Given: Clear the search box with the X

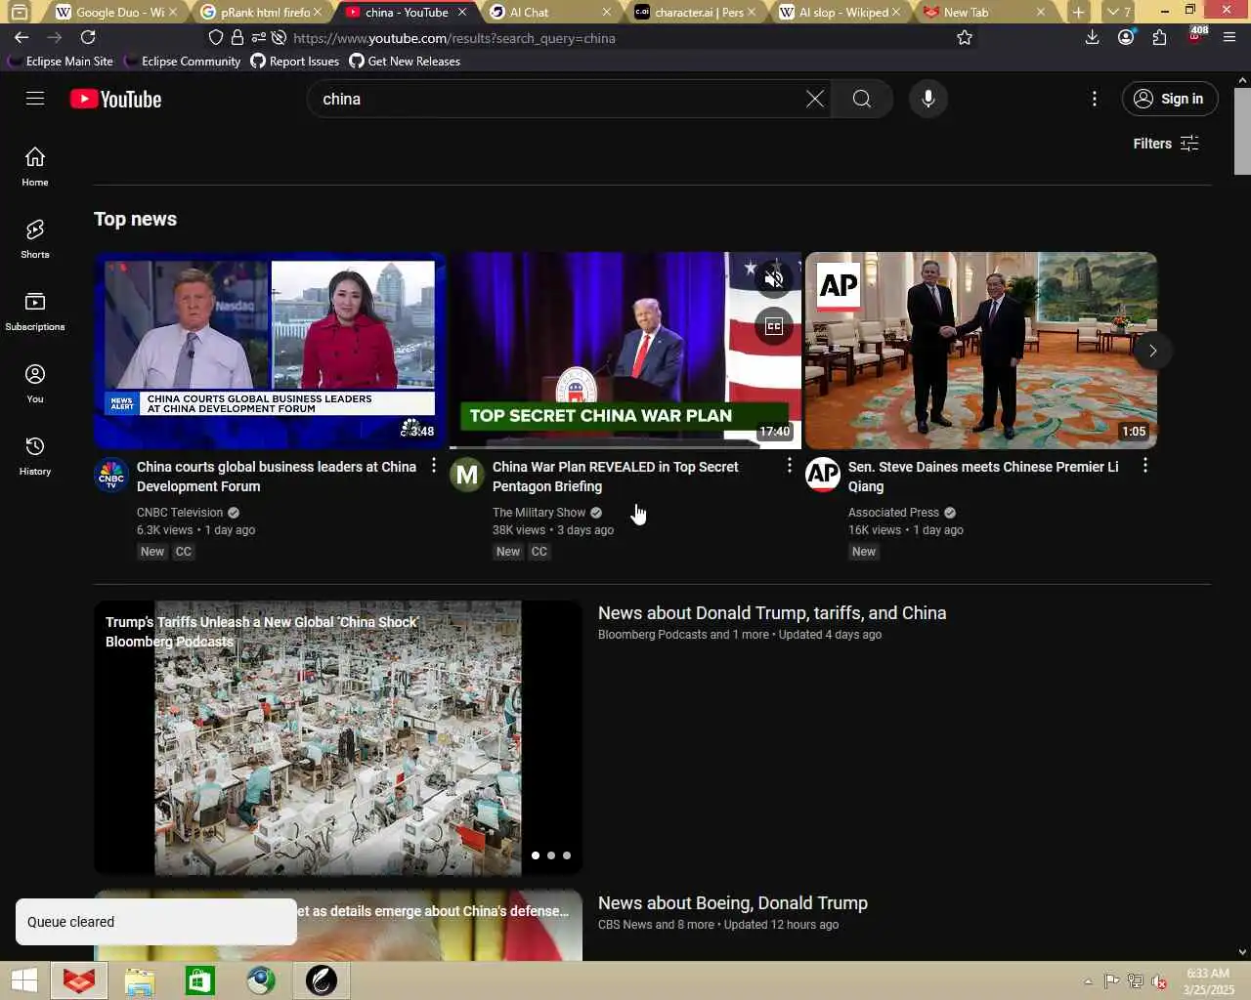Looking at the screenshot, I should 814,99.
